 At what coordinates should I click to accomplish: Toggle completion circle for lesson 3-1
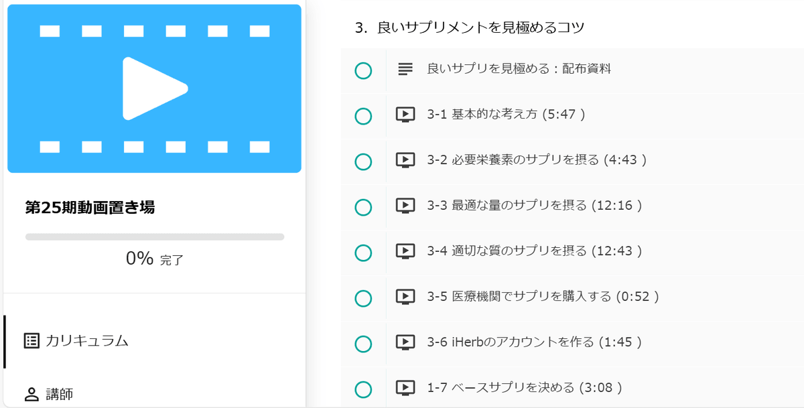click(x=363, y=117)
